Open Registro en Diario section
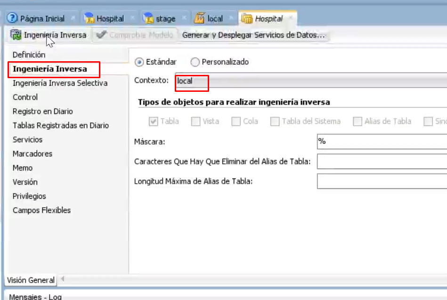Viewport: 447px width, 300px height. point(43,111)
